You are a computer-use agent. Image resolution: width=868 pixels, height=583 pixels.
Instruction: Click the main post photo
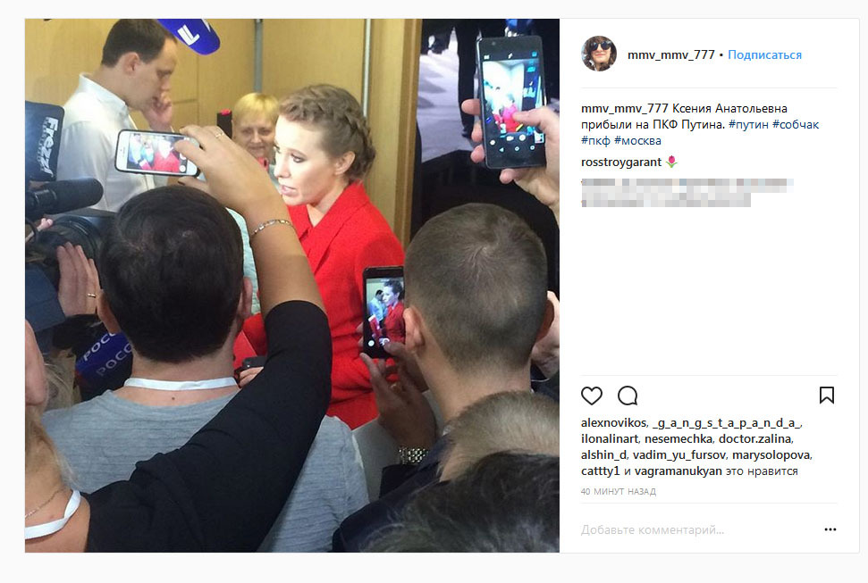pyautogui.click(x=291, y=286)
